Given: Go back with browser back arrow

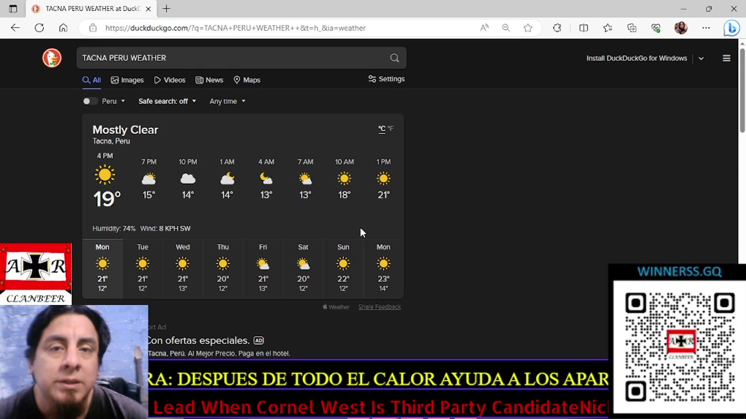Looking at the screenshot, I should point(15,27).
